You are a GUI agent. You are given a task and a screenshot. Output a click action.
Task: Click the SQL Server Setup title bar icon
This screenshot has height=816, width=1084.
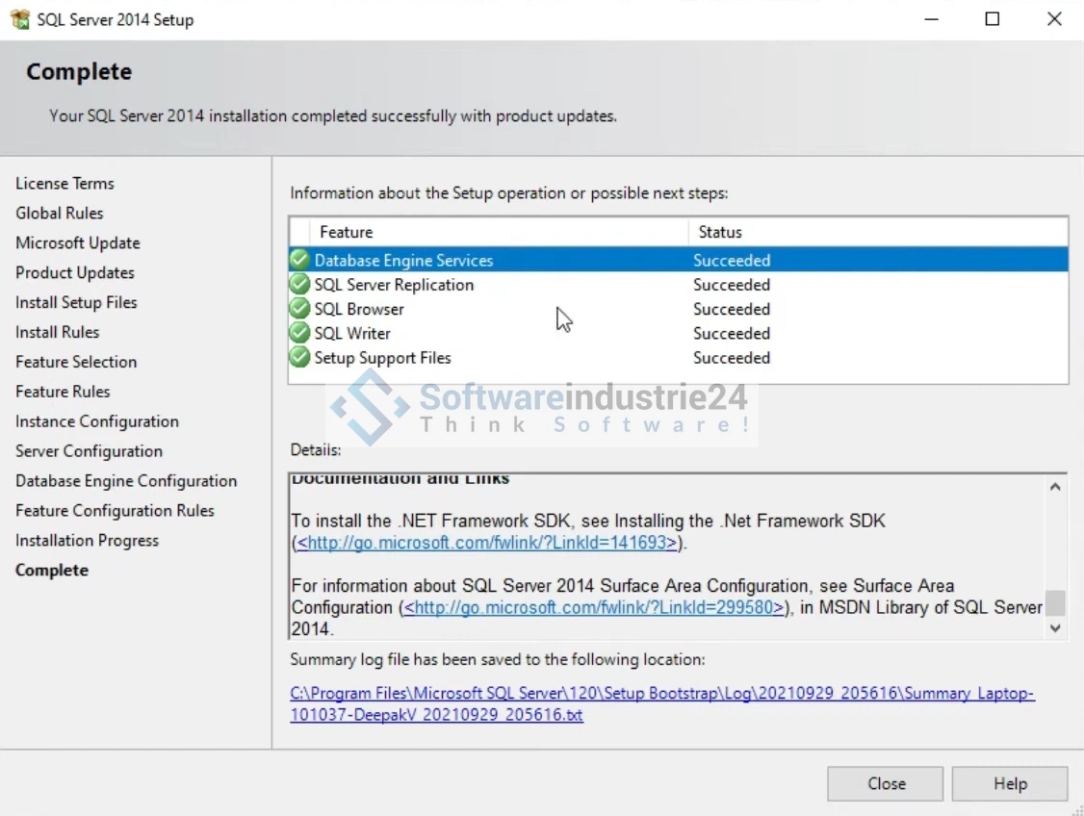pyautogui.click(x=20, y=19)
